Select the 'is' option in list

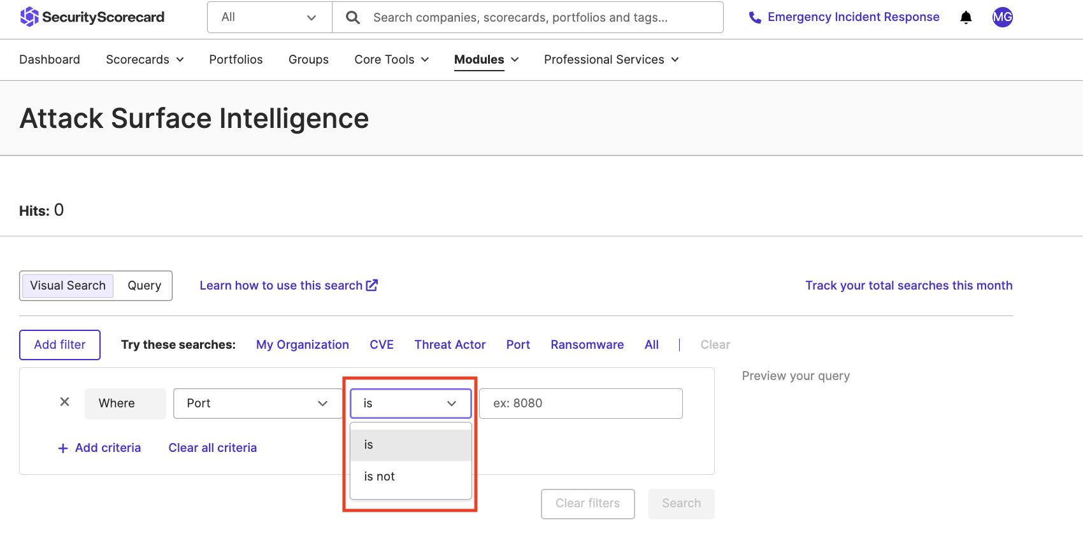click(x=411, y=445)
